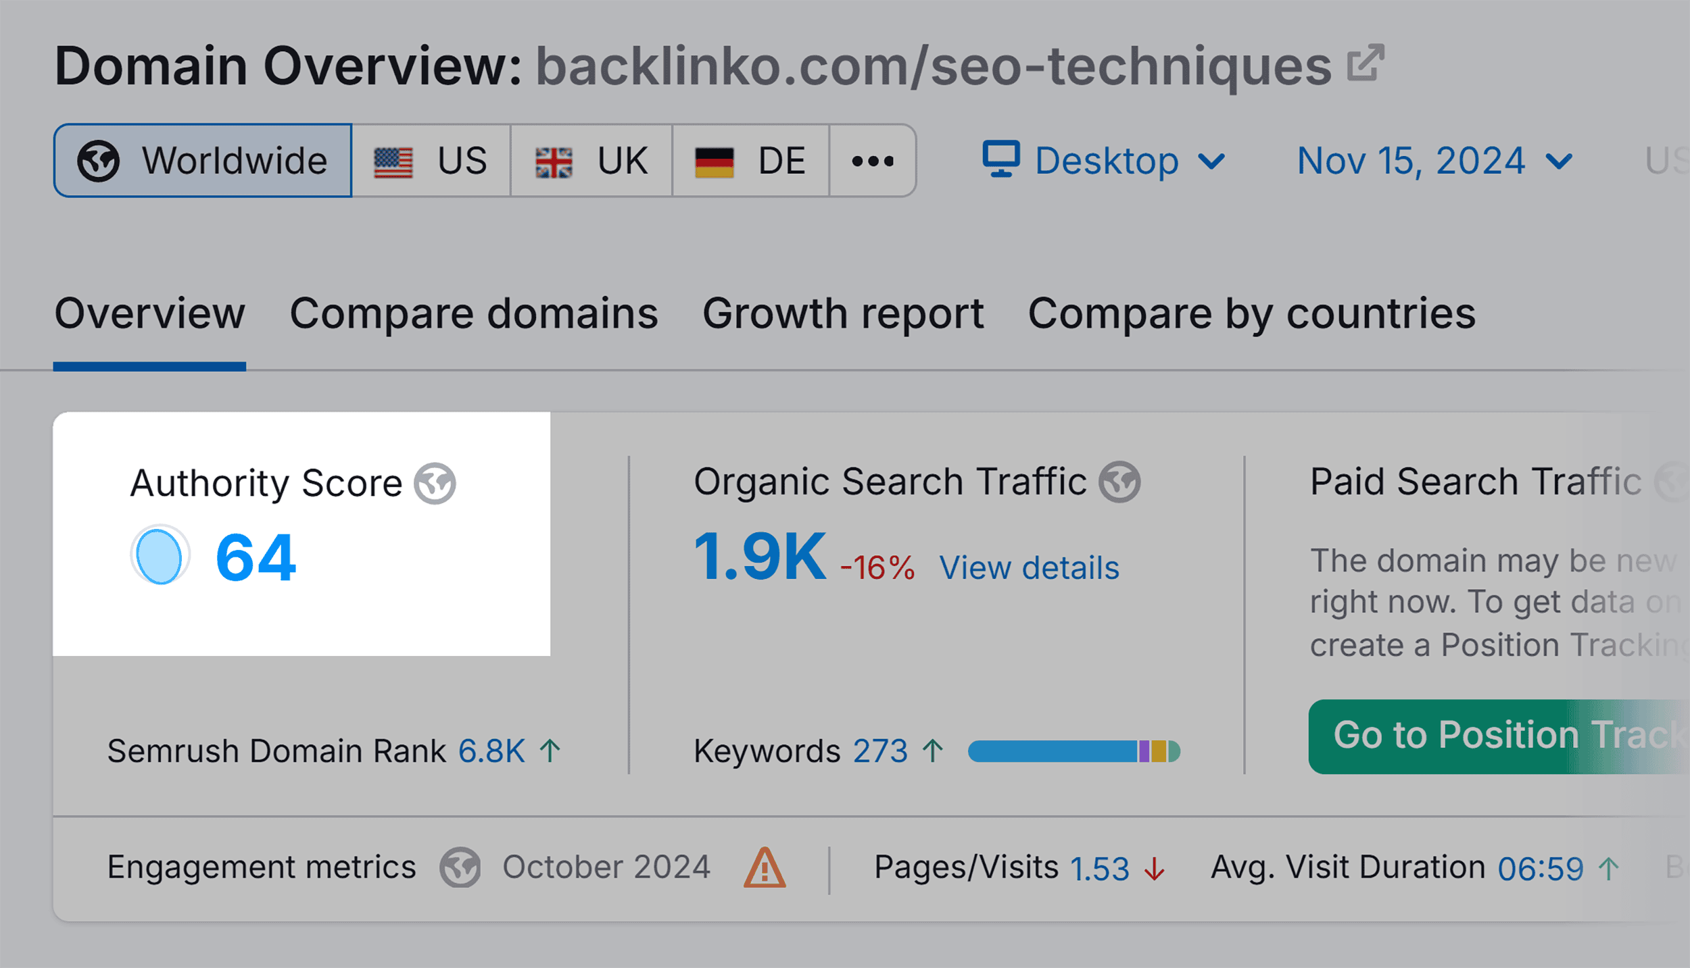Click up arrow next to 6.8K

point(550,750)
